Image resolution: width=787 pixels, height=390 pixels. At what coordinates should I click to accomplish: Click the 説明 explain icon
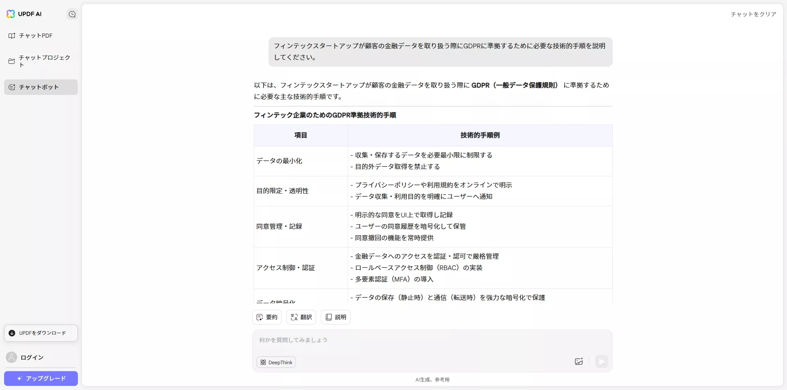point(328,317)
